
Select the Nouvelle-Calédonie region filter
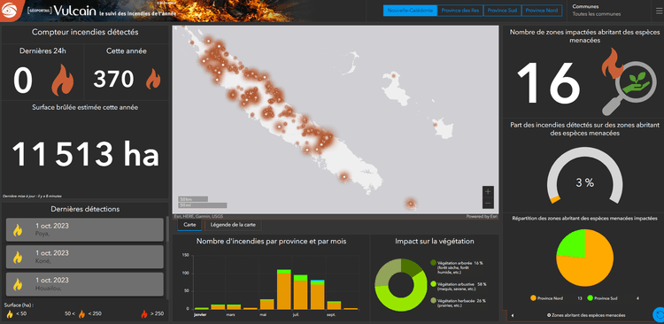point(410,11)
